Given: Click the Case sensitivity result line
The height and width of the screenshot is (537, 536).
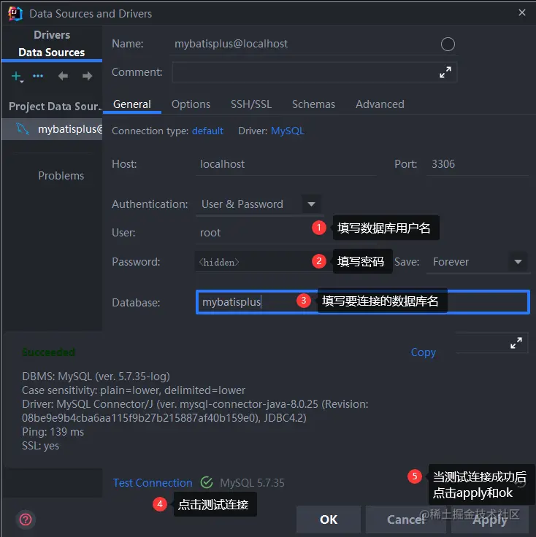Looking at the screenshot, I should point(134,390).
